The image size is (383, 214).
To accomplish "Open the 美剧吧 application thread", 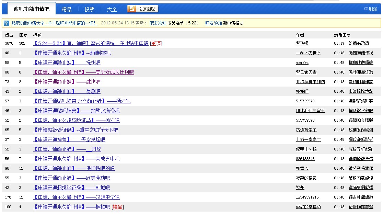I will click(67, 91).
